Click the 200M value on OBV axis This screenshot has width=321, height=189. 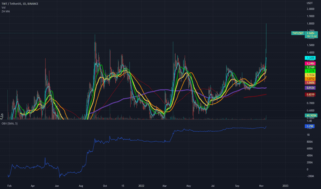point(310,163)
